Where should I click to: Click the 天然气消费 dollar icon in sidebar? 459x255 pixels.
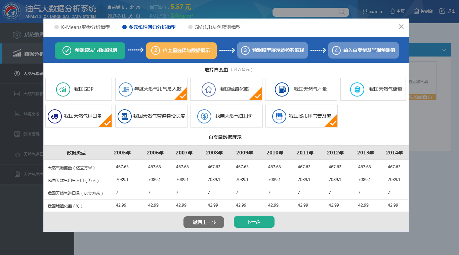point(17,74)
